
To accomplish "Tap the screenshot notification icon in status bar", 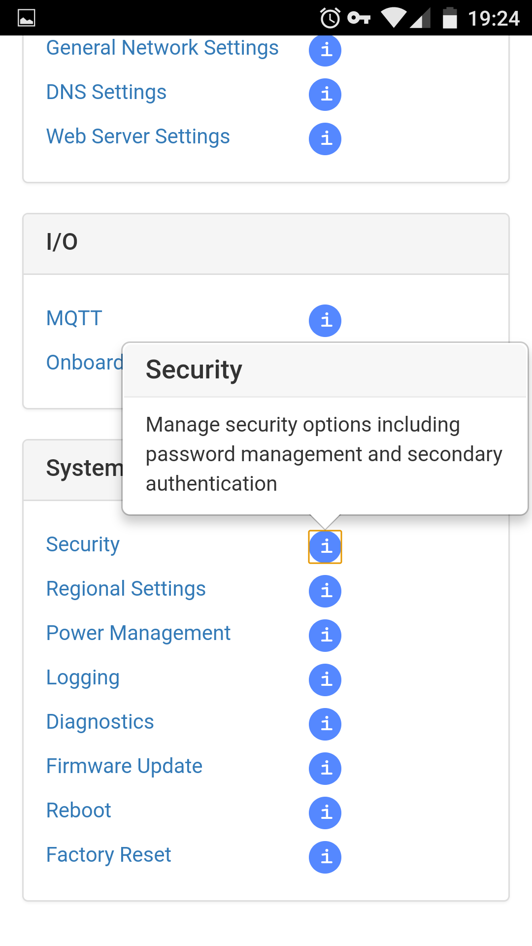I will 27,18.
